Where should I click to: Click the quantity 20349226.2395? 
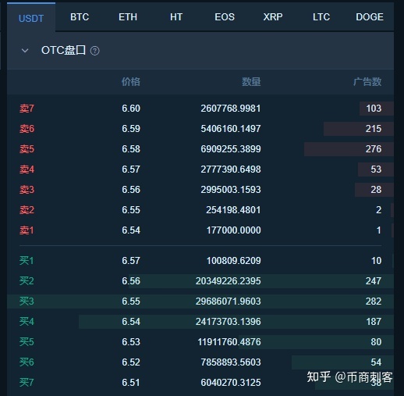point(228,281)
